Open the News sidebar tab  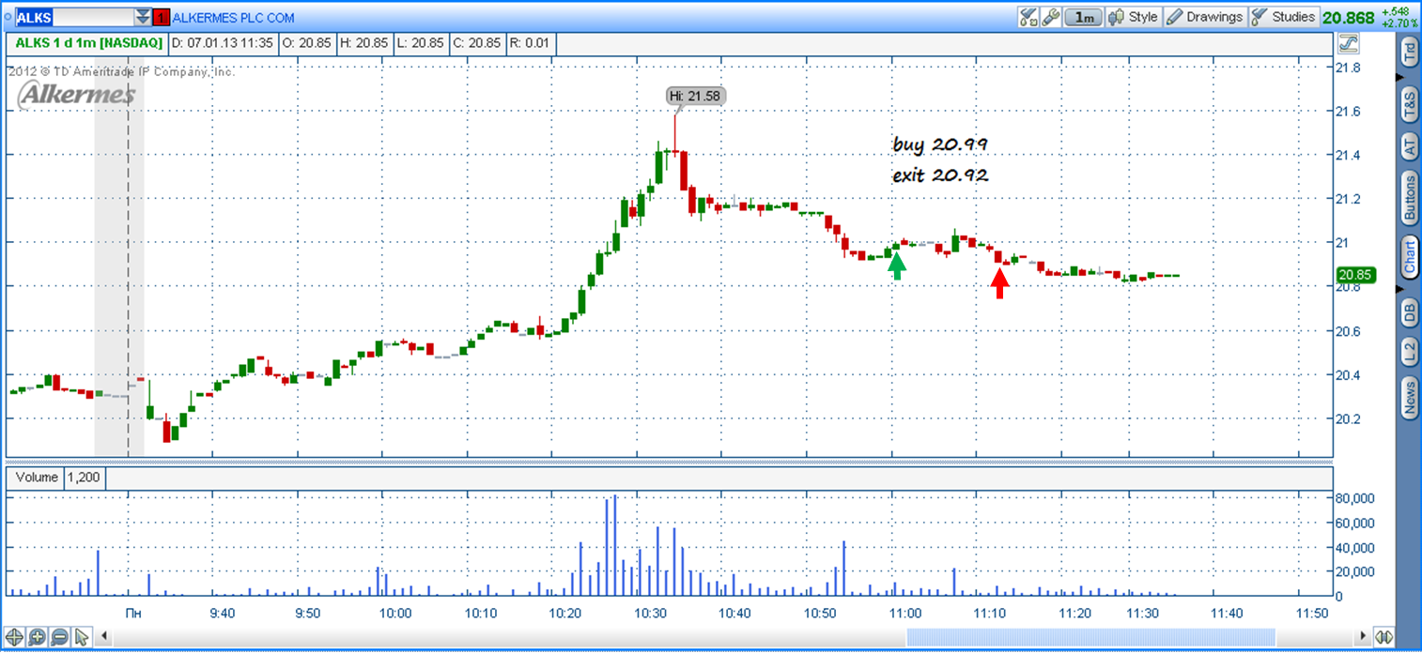(x=1409, y=397)
